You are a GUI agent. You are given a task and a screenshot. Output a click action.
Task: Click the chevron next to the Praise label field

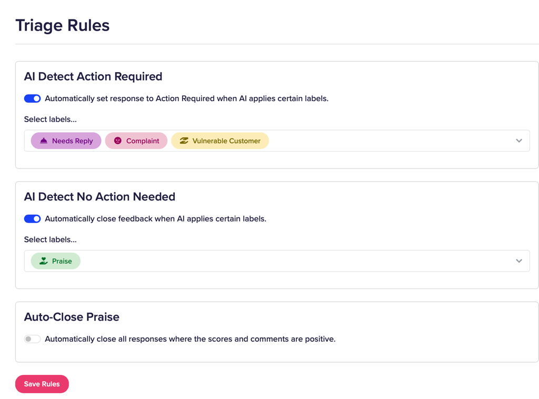[518, 261]
